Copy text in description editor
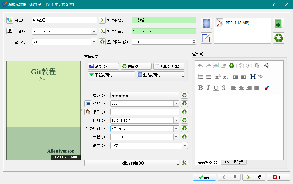 (x=241, y=66)
